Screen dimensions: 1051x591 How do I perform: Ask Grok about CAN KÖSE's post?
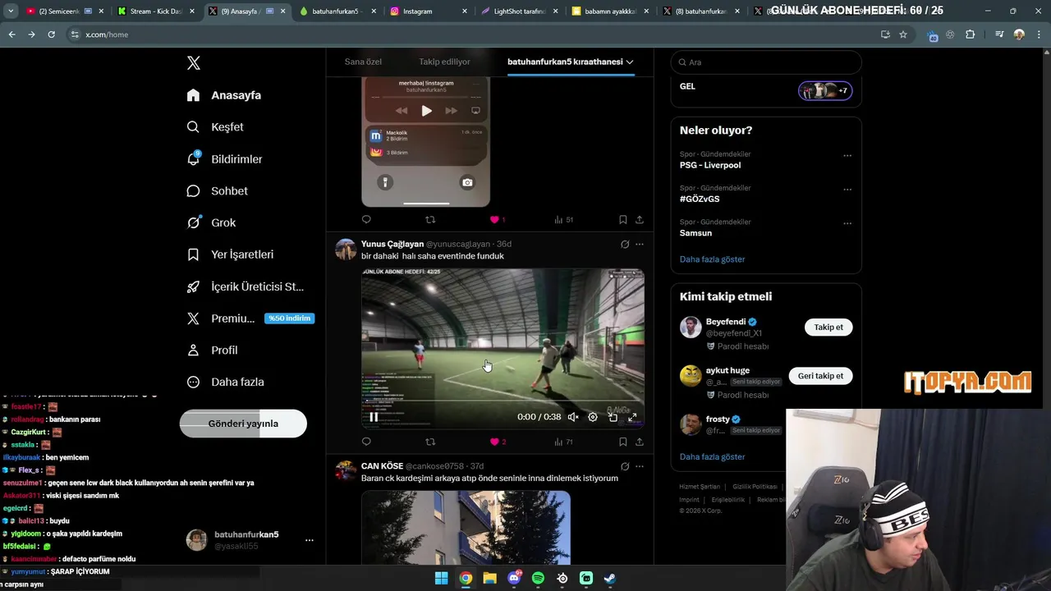click(x=625, y=466)
